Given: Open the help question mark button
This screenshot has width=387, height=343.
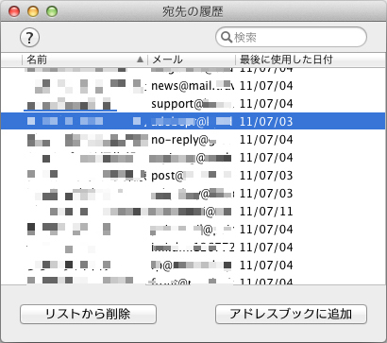Looking at the screenshot, I should point(29,38).
